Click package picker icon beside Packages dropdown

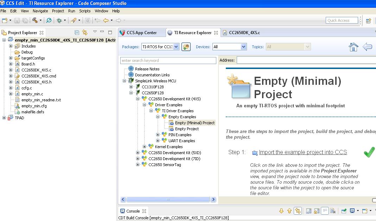point(186,47)
